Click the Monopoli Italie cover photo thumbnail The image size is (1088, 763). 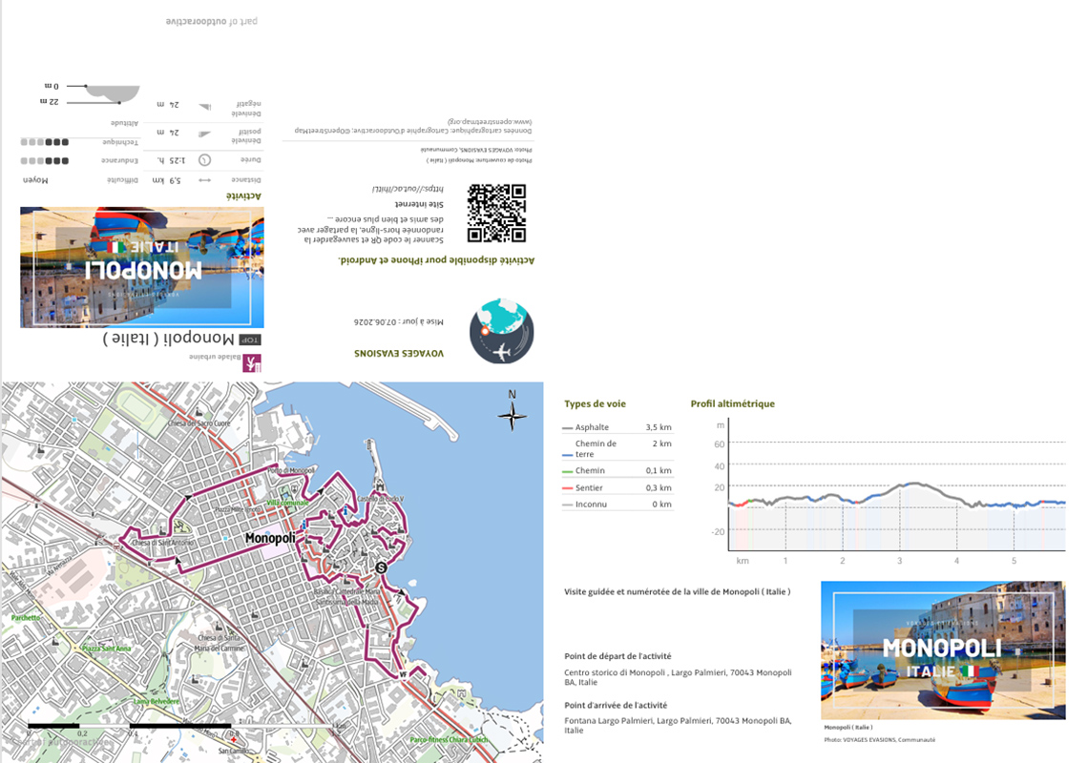[943, 650]
